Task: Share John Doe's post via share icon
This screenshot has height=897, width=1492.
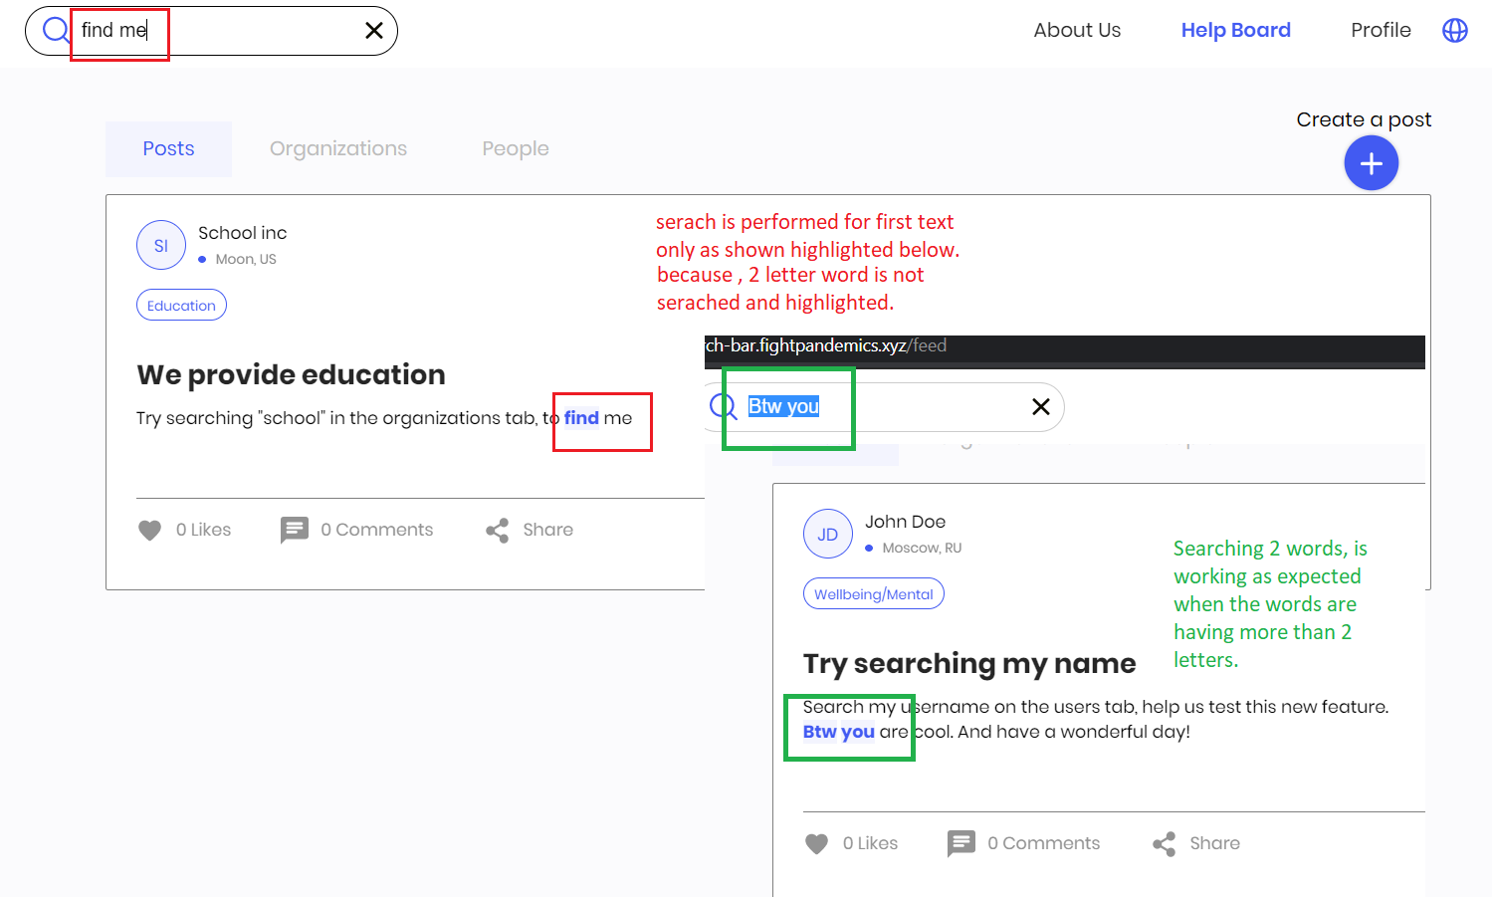Action: 1165,844
